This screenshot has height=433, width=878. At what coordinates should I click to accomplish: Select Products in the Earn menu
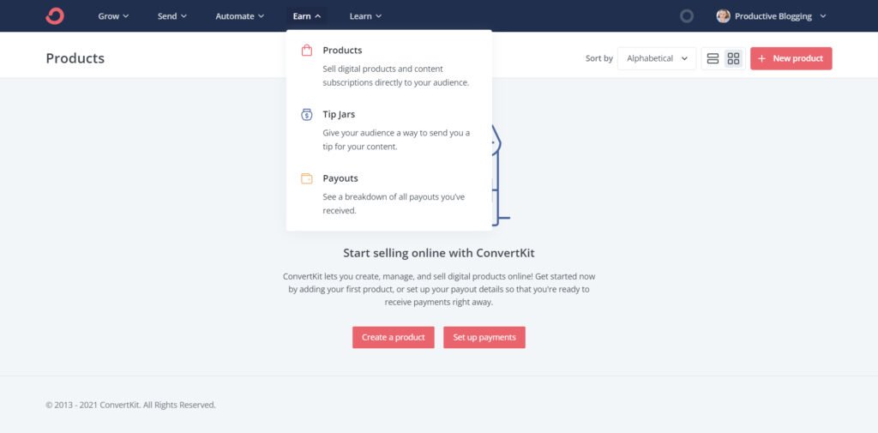coord(342,51)
